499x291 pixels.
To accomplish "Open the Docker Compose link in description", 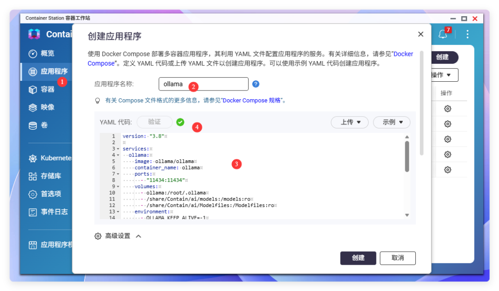I will coord(403,54).
